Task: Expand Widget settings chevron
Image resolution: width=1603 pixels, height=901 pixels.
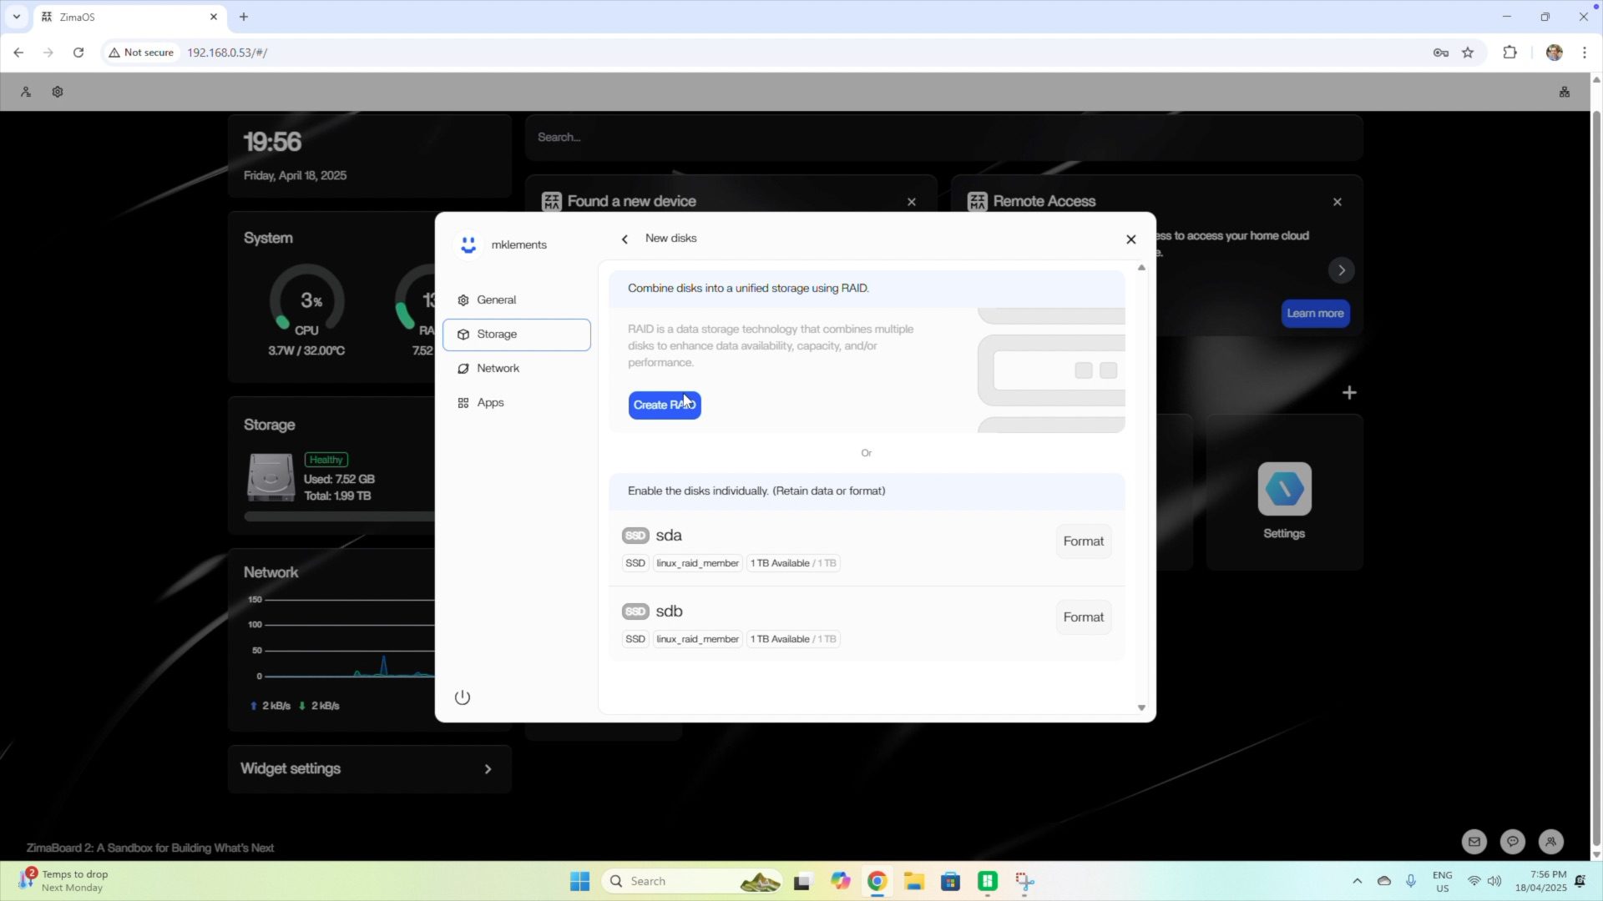Action: pos(488,769)
